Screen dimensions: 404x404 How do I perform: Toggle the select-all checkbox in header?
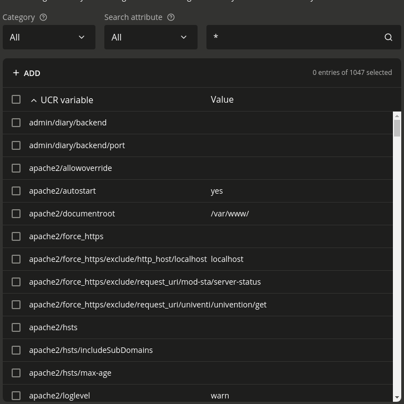[16, 99]
